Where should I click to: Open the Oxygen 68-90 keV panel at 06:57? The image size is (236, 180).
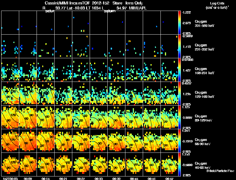coord(169,141)
